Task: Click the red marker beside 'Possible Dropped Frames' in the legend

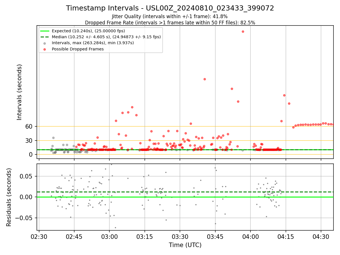Action: pos(45,49)
